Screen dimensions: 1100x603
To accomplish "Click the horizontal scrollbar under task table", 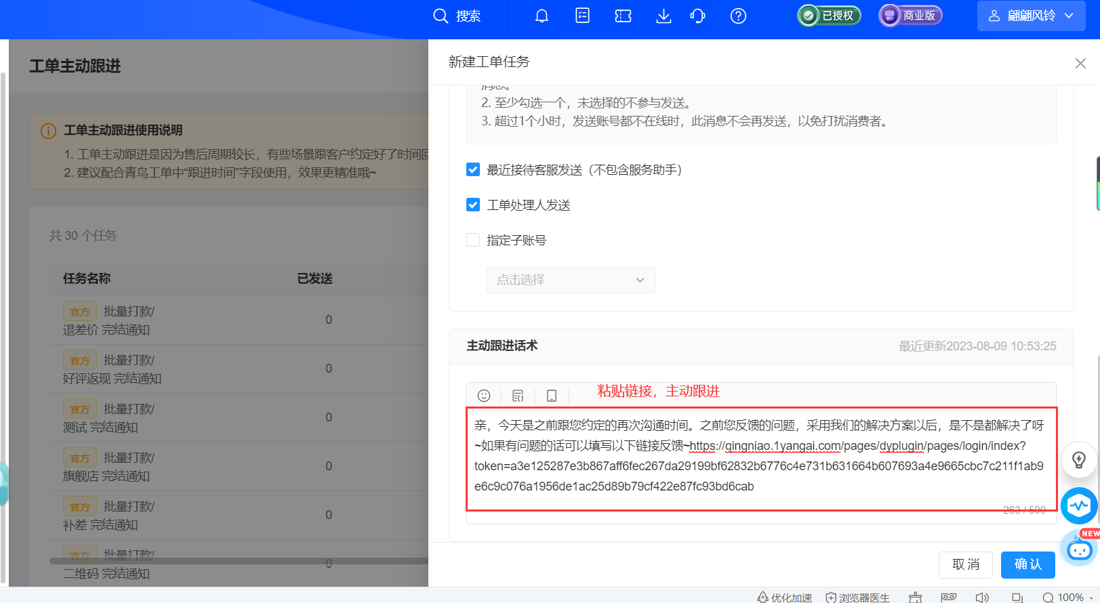I will 239,561.
